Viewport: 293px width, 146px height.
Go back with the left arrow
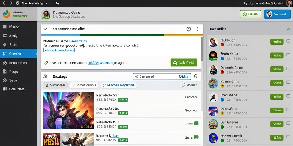tap(4, 3)
